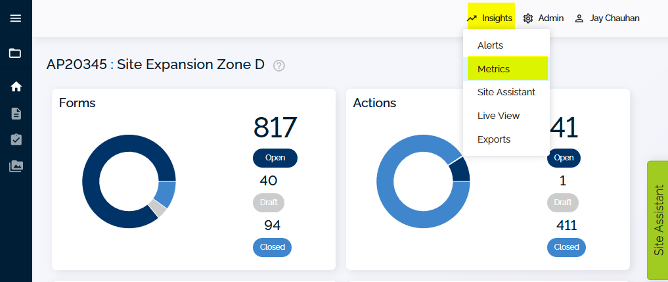Click the help question mark beside project title
The image size is (668, 282).
tap(279, 66)
